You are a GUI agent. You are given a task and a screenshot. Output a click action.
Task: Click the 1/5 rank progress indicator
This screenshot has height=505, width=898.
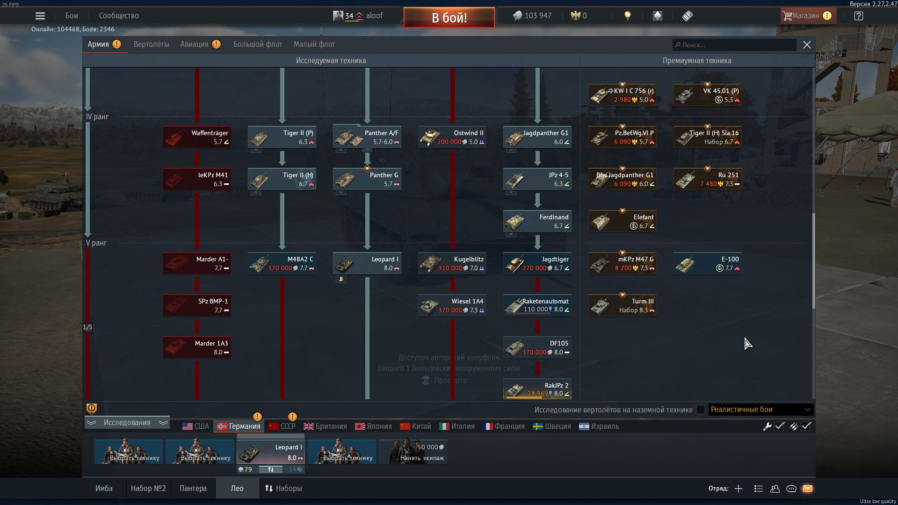(87, 327)
